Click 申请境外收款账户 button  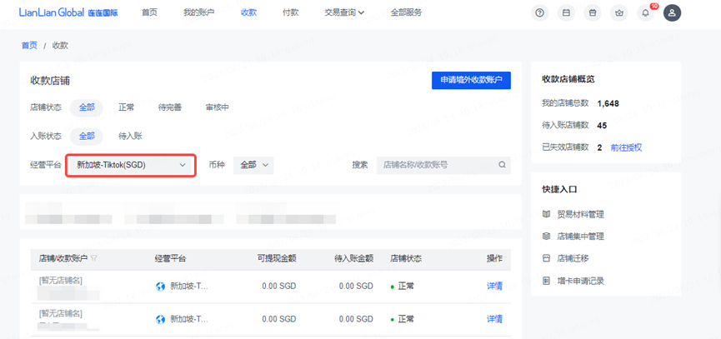[x=471, y=80]
